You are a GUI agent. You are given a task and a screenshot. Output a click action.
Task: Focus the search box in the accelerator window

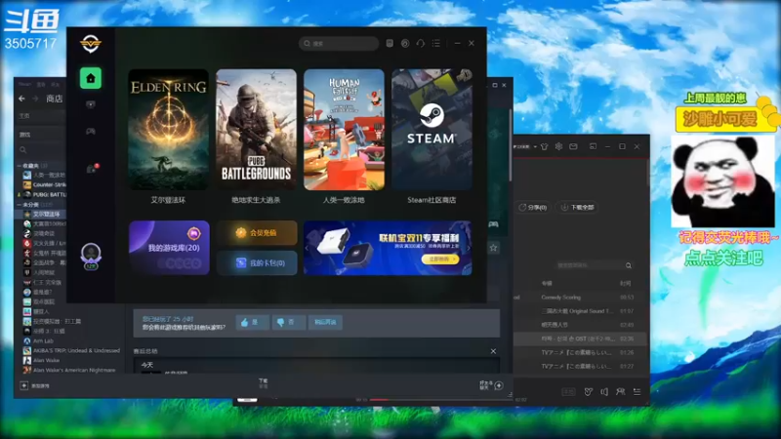[339, 43]
